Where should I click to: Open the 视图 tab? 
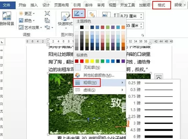tap(112, 5)
